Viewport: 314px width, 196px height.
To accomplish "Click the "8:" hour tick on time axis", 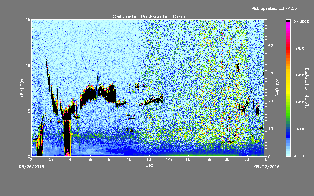I will (x=110, y=160).
